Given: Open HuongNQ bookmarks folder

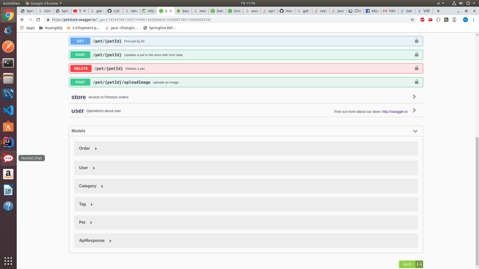Looking at the screenshot, I should [x=51, y=28].
